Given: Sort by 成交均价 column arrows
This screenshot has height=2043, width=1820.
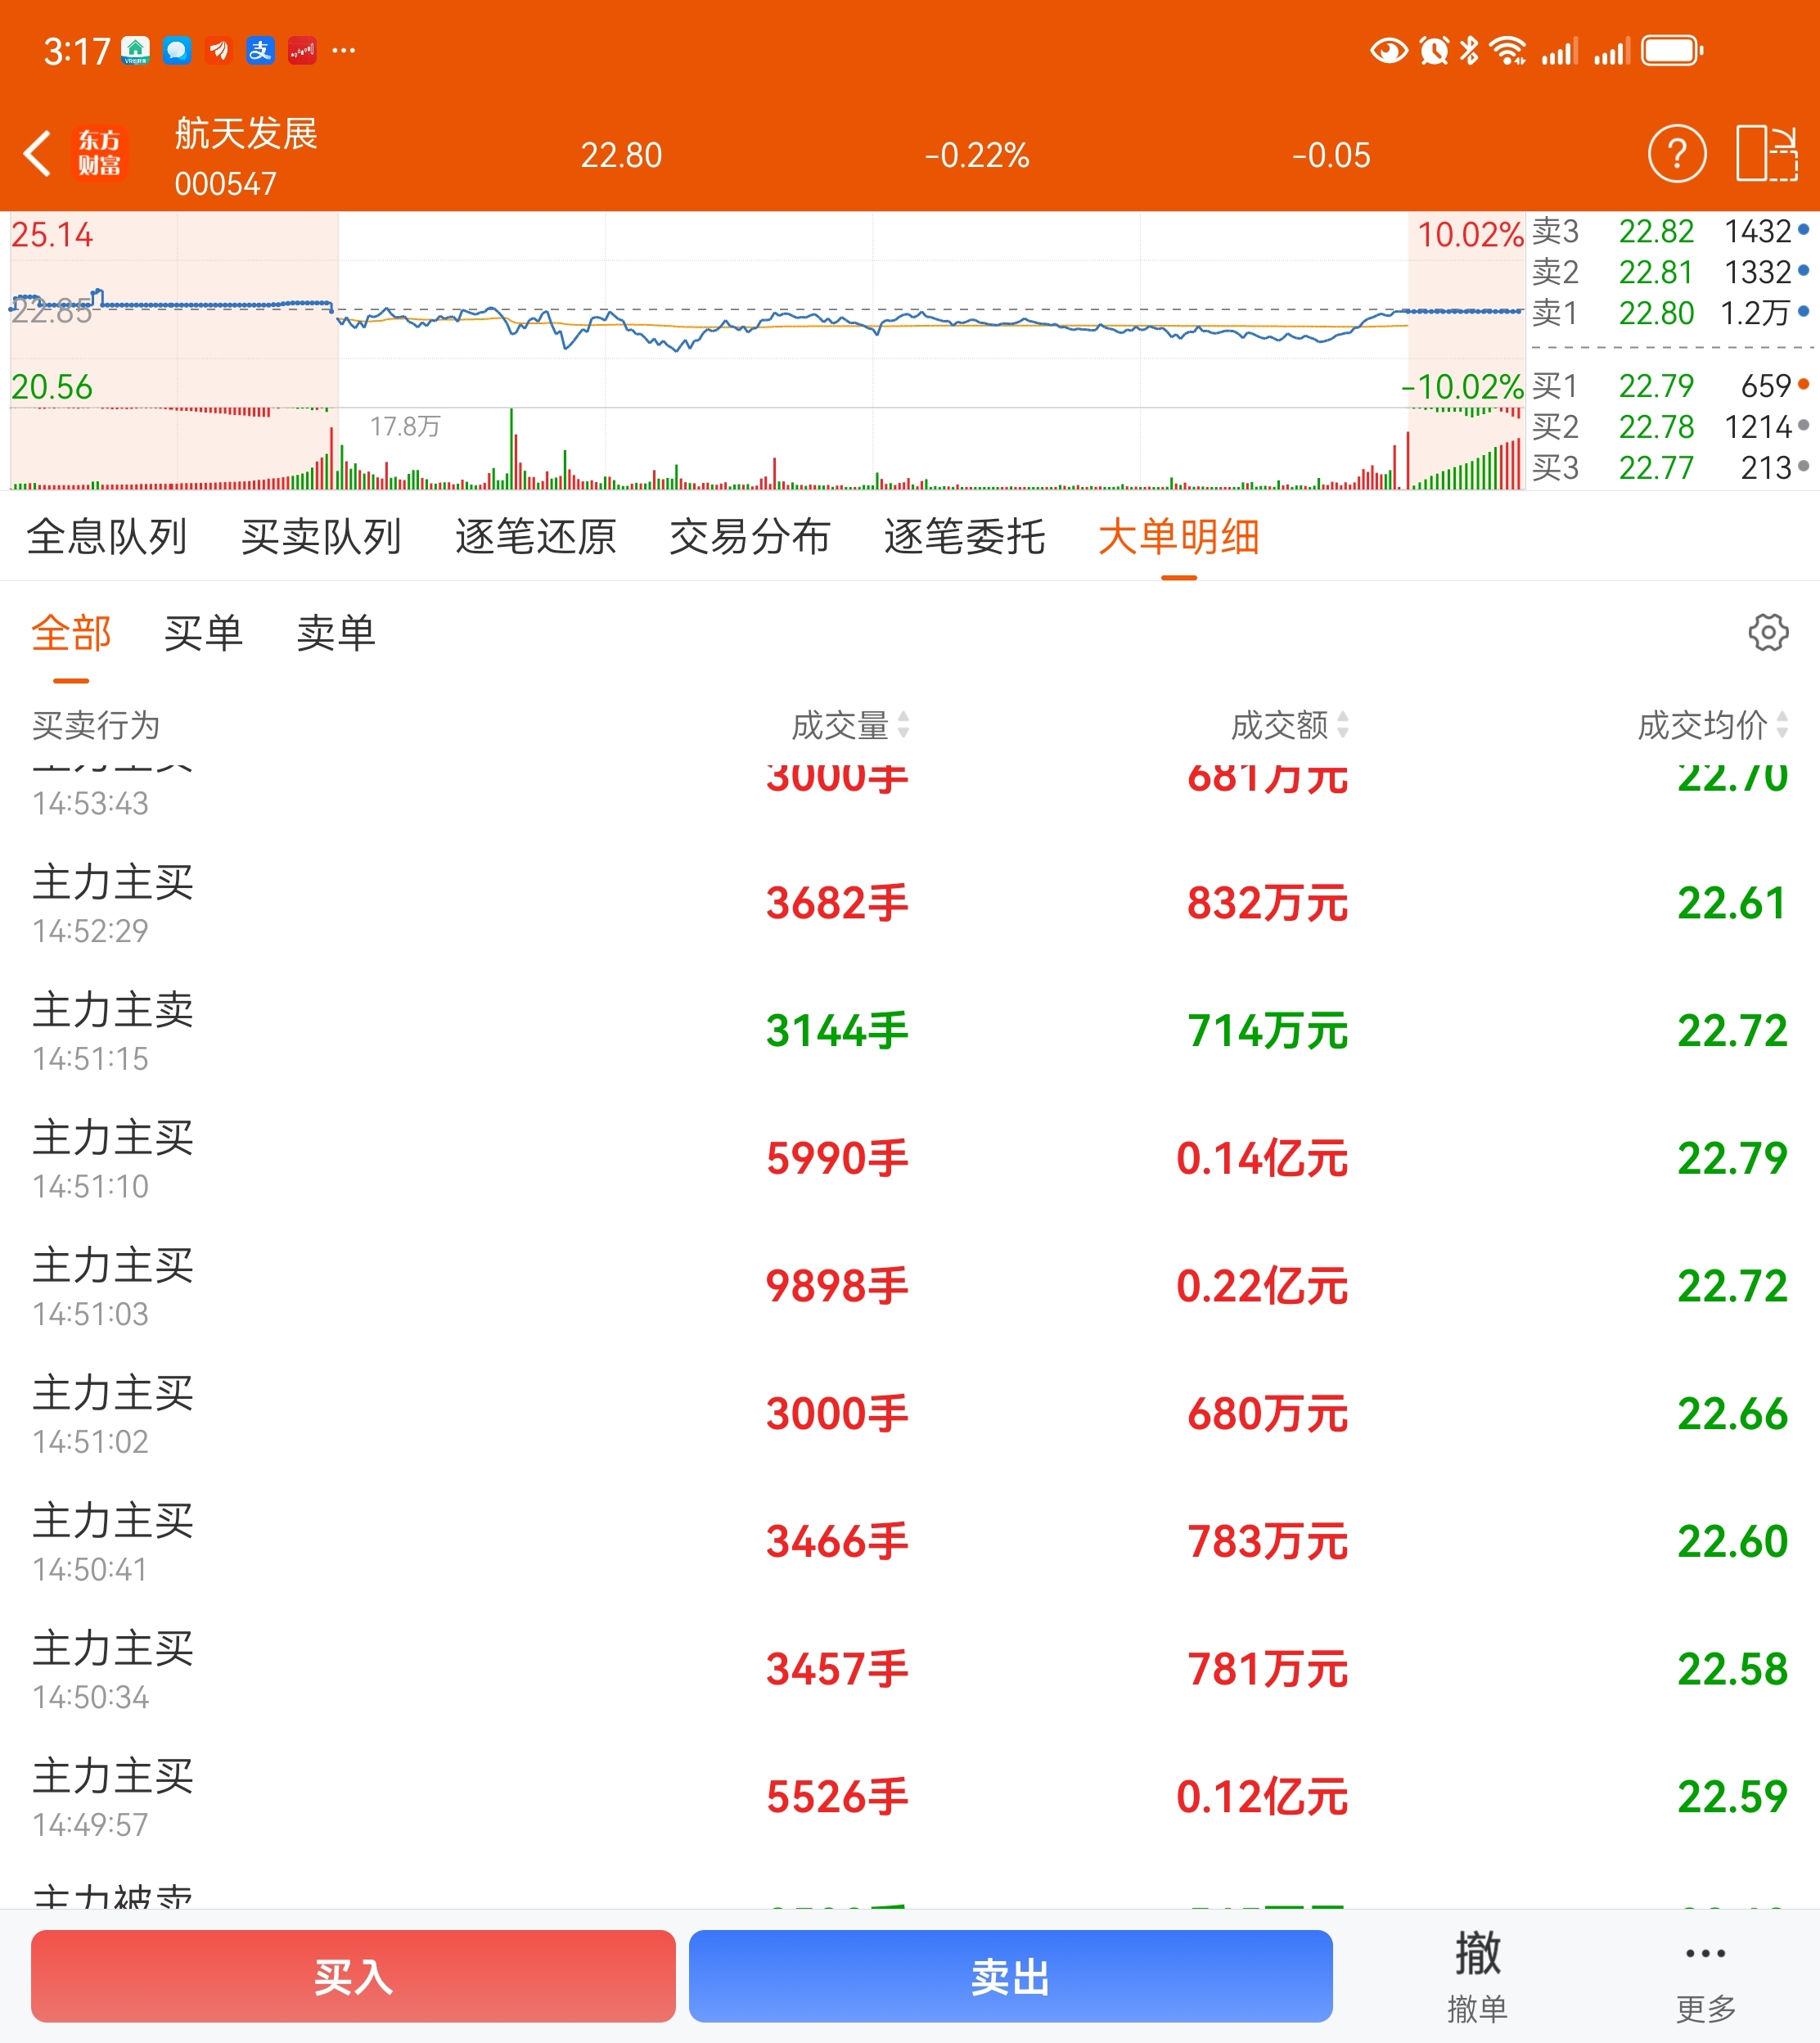Looking at the screenshot, I should (x=1782, y=725).
